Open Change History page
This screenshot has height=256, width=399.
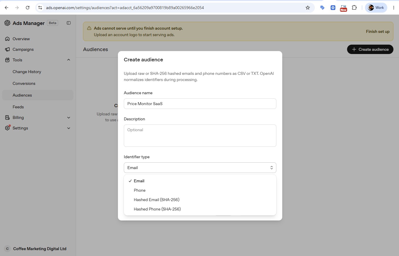27,72
